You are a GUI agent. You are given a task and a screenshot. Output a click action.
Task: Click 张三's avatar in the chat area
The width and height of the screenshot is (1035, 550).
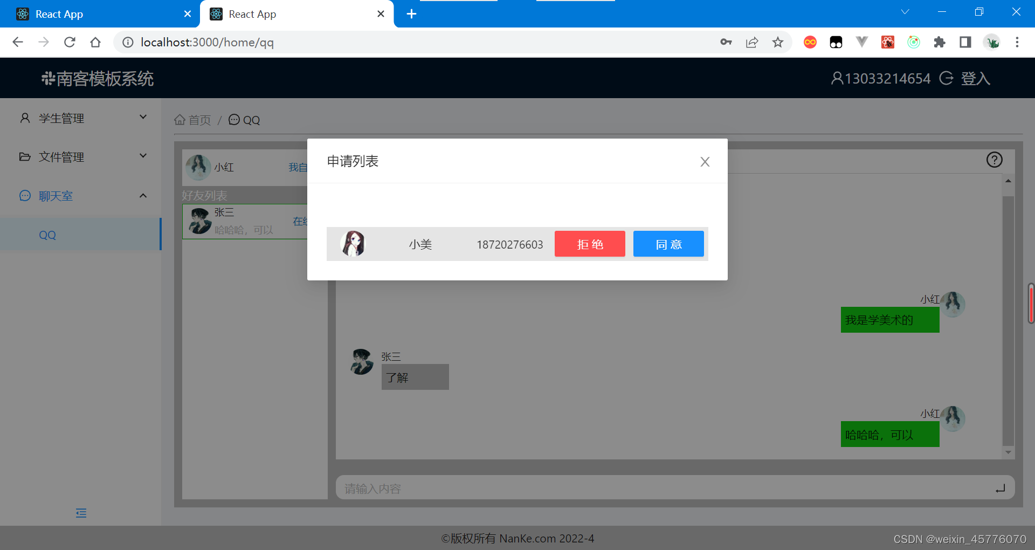click(362, 362)
